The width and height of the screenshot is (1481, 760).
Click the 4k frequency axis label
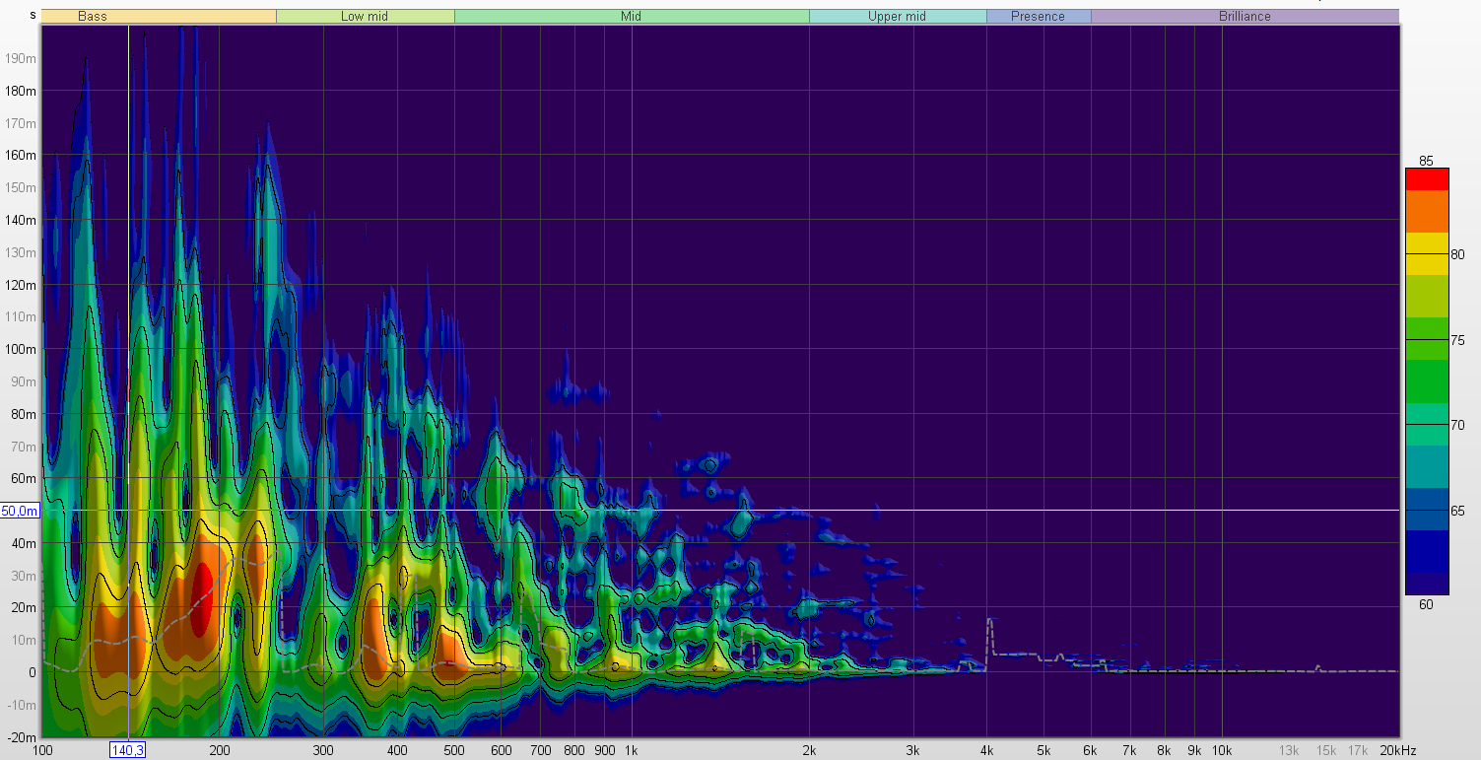986,750
